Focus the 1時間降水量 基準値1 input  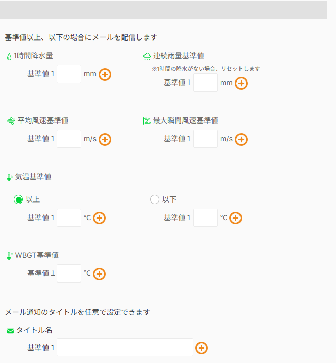[x=69, y=74]
